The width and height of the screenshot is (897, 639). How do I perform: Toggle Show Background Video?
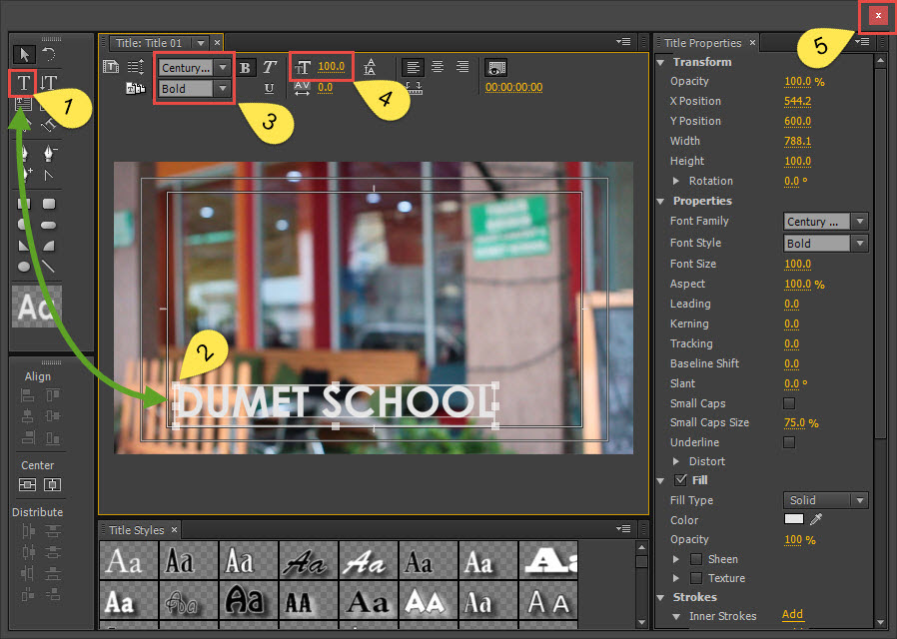(496, 68)
